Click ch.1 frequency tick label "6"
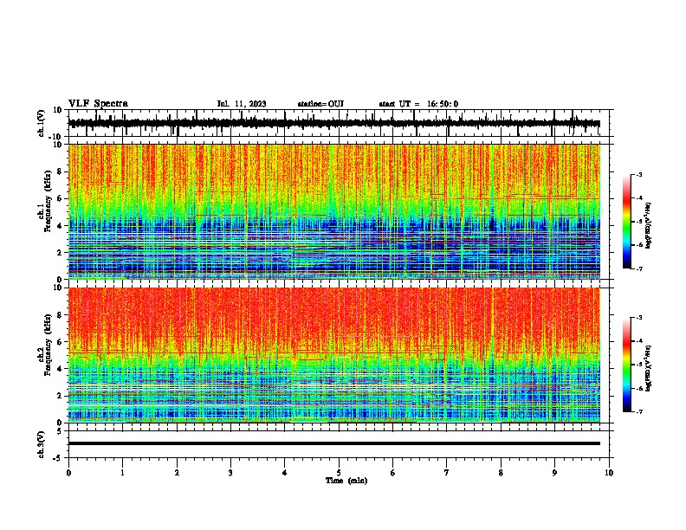Image resolution: width=686 pixels, height=530 pixels. coord(60,198)
